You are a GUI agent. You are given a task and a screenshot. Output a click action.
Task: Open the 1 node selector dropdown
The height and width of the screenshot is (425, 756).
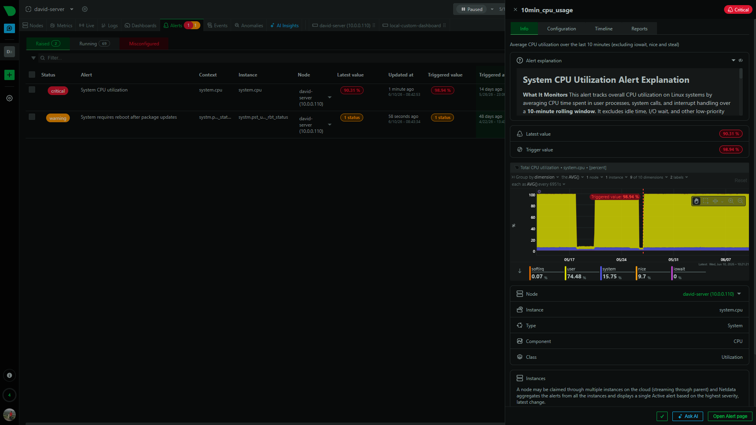pyautogui.click(x=595, y=177)
